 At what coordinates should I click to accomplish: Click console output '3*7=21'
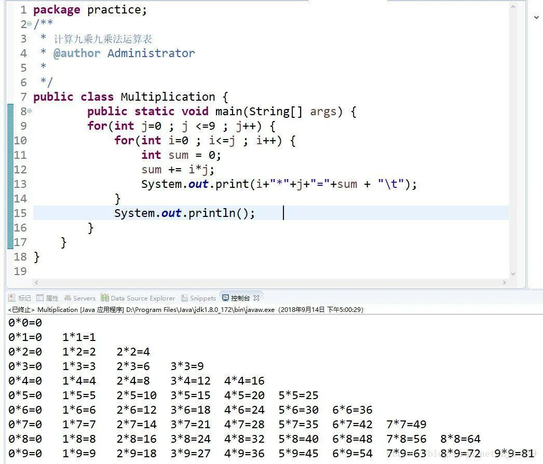pos(191,425)
